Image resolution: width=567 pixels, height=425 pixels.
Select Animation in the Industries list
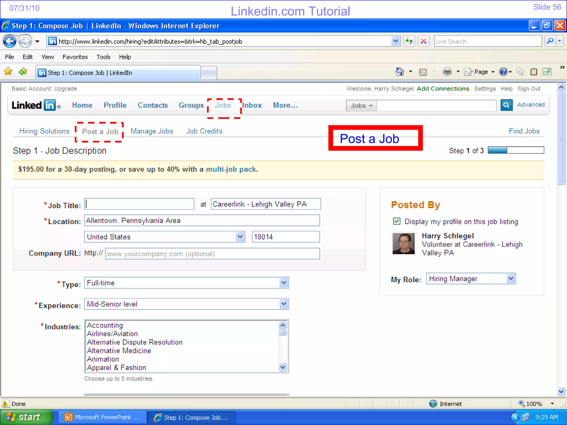tap(103, 359)
